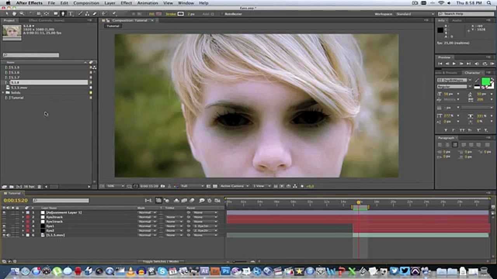Select 5.1.5.mov in Project panel

(19, 88)
